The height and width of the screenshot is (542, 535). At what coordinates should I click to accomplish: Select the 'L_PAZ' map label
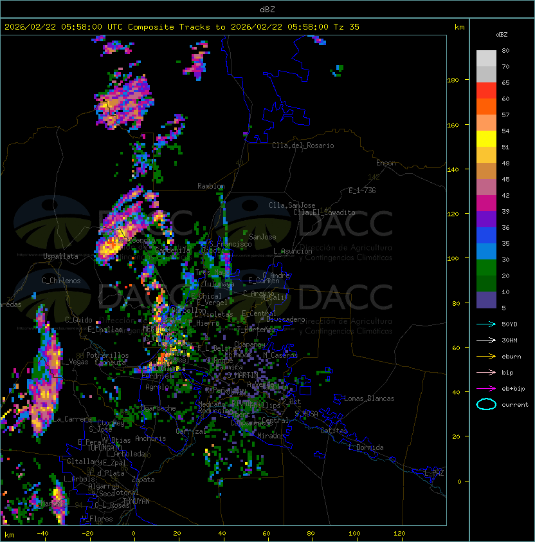tap(434, 473)
